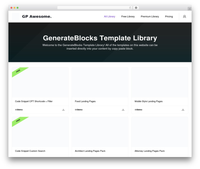Image resolution: width=200 pixels, height=169 pixels.
Task: Click the Food Landing Pages thumbnail
Action: pos(100,82)
